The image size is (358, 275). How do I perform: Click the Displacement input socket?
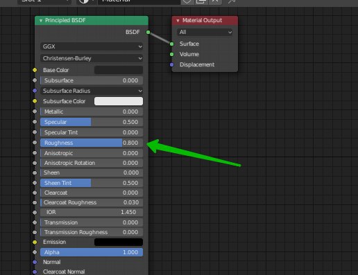pyautogui.click(x=171, y=64)
